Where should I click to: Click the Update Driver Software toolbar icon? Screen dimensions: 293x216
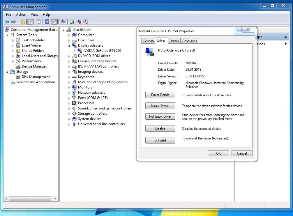click(72, 22)
